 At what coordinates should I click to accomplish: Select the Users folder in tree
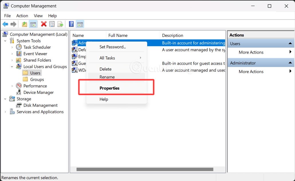tap(35, 73)
